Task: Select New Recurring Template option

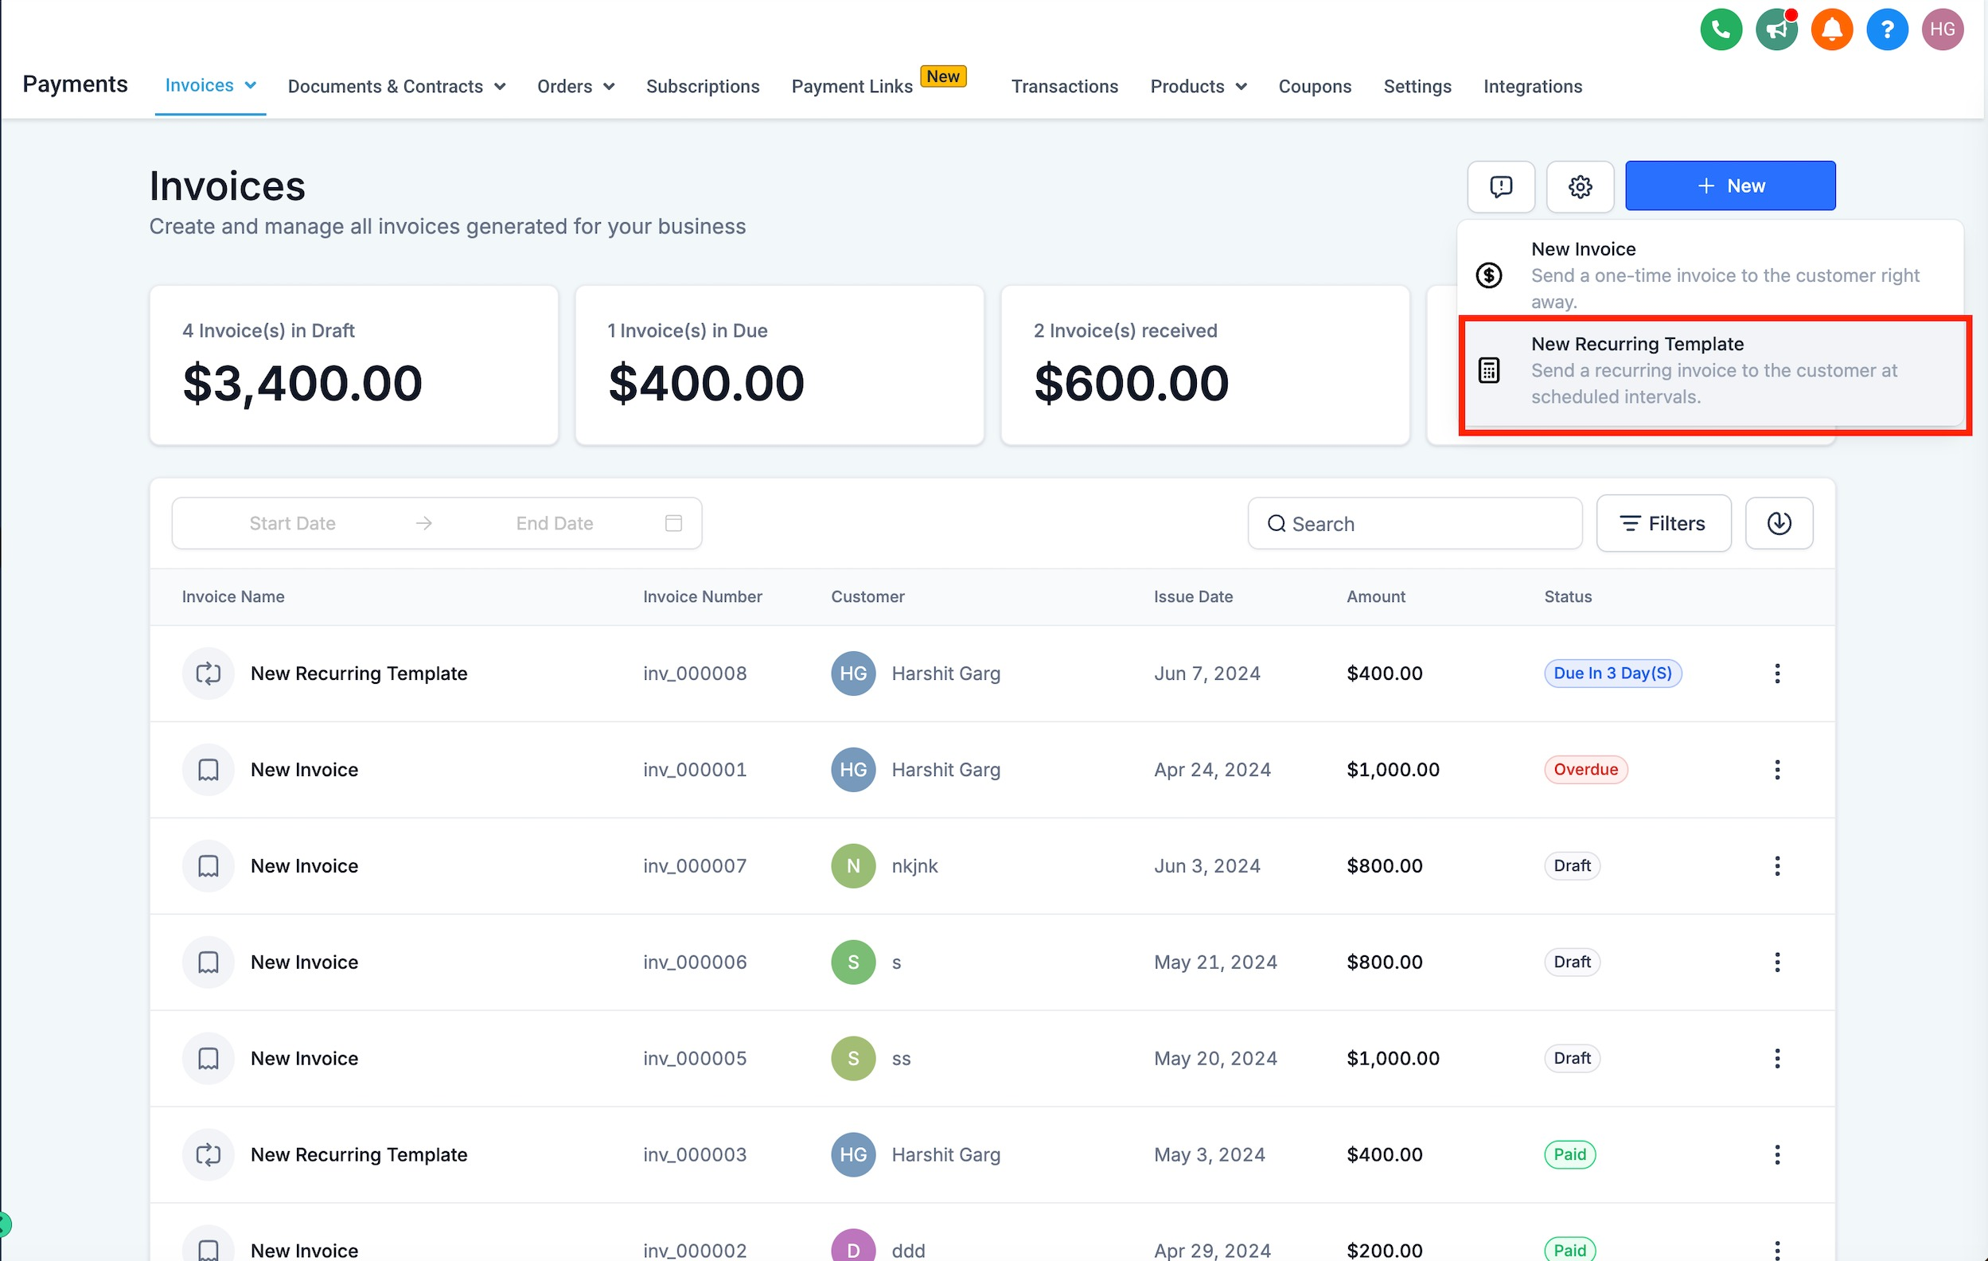Action: point(1713,370)
